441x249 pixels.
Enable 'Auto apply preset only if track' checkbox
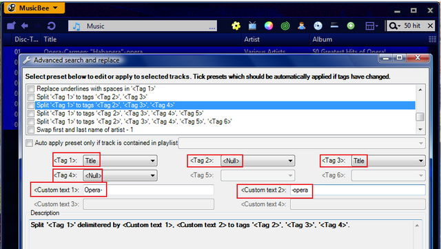tap(29, 143)
